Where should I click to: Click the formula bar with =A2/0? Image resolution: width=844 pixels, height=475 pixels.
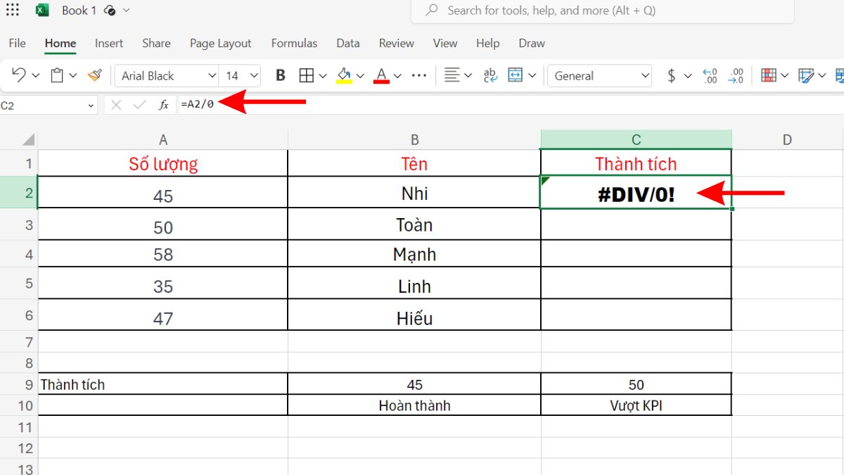[x=510, y=105]
